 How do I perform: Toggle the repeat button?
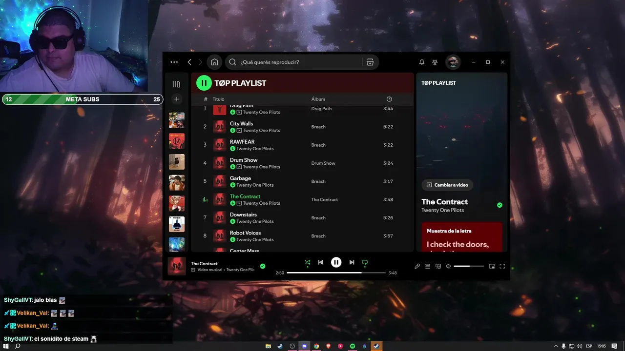[365, 262]
